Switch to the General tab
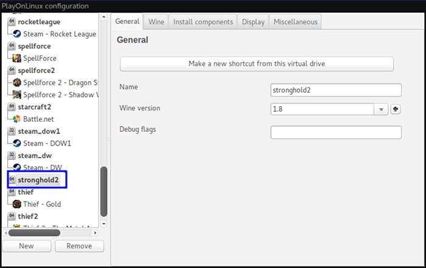 point(127,21)
